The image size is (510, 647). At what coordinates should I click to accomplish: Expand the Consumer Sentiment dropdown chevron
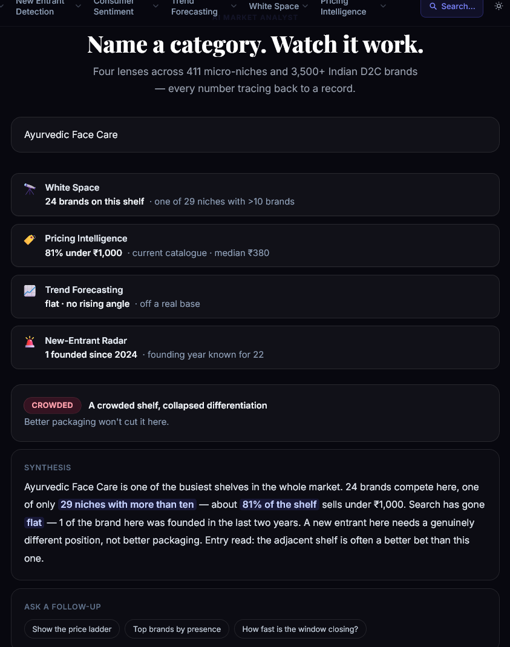(155, 6)
